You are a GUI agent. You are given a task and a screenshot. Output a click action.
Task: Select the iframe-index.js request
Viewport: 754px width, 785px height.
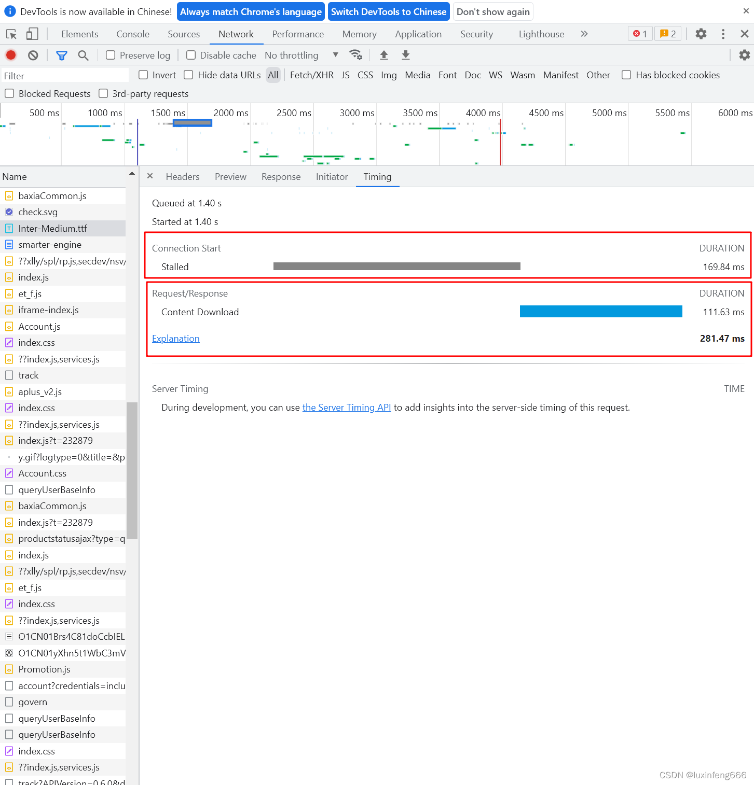click(63, 310)
